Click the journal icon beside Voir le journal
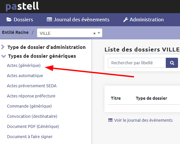This screenshot has height=144, width=180. point(110,120)
